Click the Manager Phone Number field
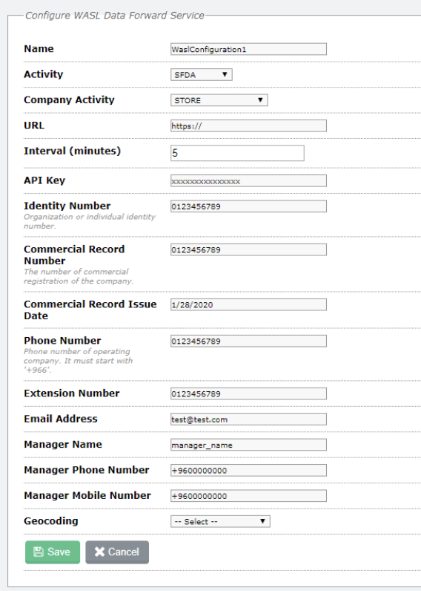Image resolution: width=421 pixels, height=591 pixels. (x=248, y=471)
